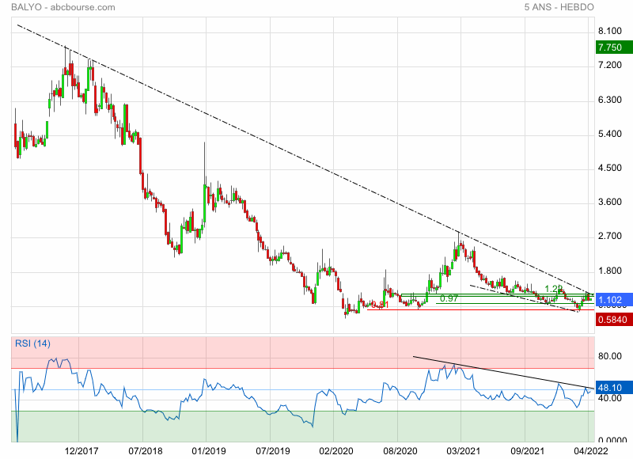
Task: Click the green 0.97 support level annotation
Action: (x=449, y=298)
